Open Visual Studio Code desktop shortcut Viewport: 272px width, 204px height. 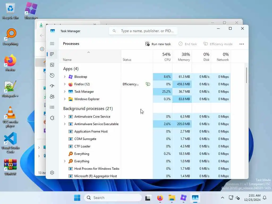click(10, 143)
